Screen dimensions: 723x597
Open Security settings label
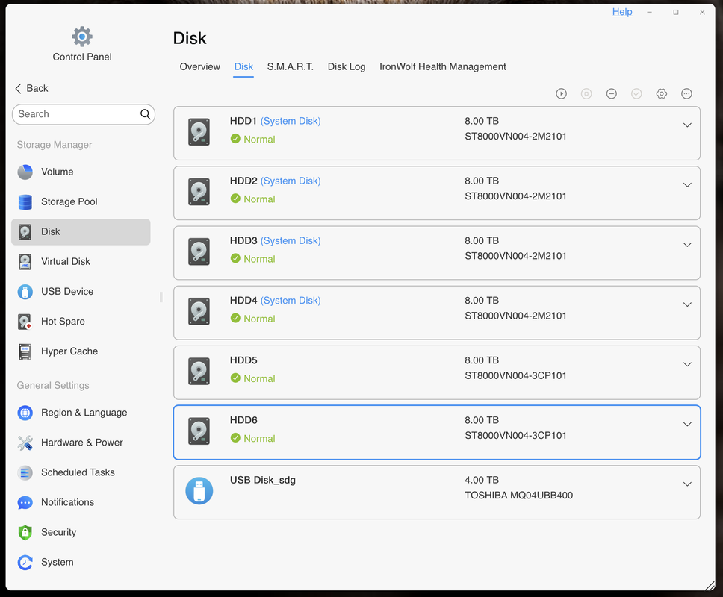[58, 533]
